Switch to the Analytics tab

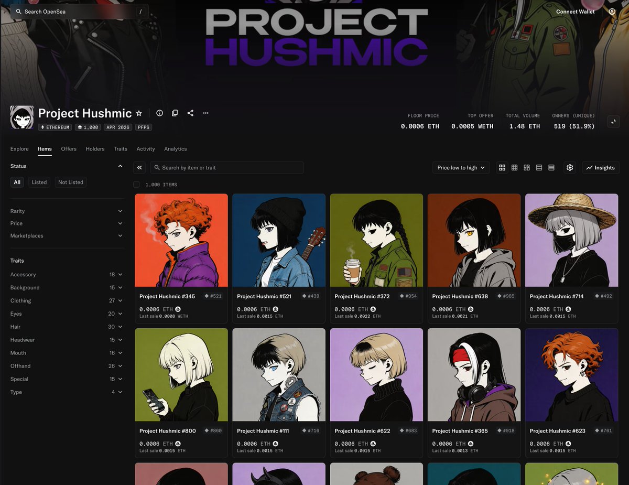(x=176, y=149)
